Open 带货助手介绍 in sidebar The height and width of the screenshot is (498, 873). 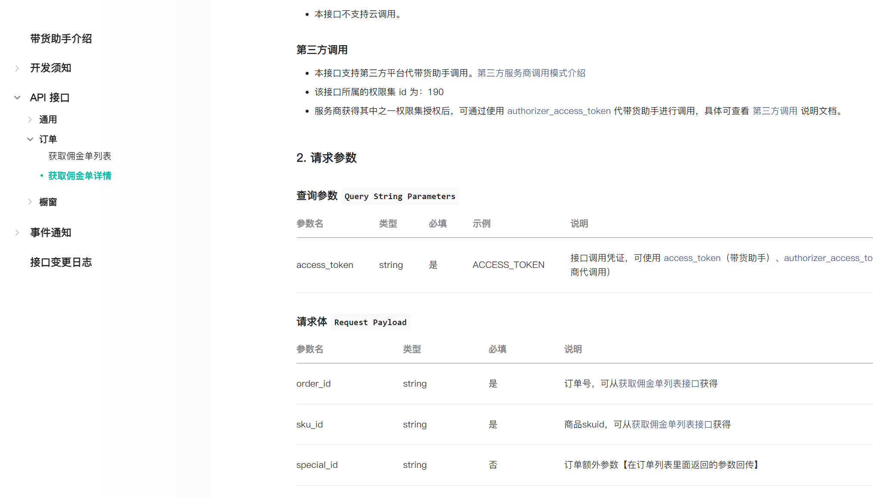(61, 39)
